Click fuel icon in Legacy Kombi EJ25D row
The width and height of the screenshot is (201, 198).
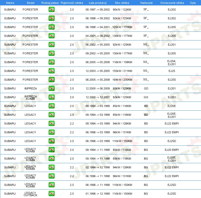click(51, 185)
